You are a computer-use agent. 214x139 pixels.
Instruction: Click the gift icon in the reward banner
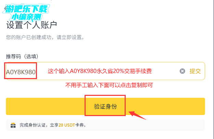[x=13, y=125]
